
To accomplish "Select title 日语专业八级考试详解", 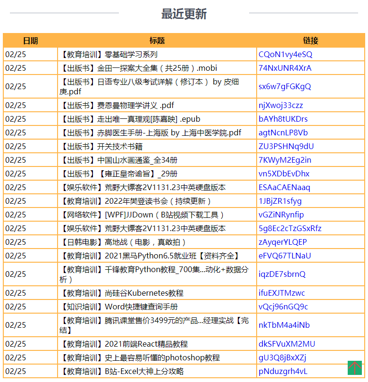I will [x=149, y=86].
